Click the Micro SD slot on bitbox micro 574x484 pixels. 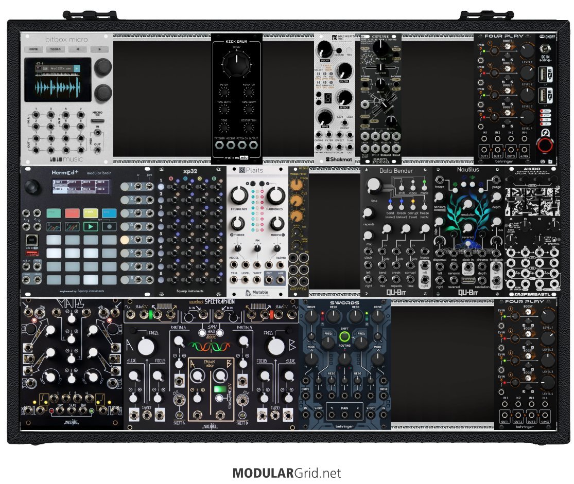(97, 121)
